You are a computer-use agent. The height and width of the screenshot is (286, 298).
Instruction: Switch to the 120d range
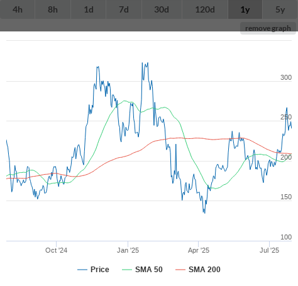205,9
